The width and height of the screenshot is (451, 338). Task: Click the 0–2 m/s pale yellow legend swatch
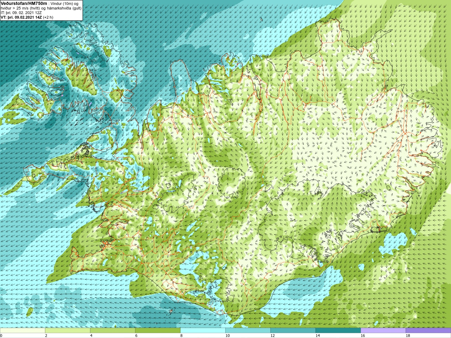23,331
